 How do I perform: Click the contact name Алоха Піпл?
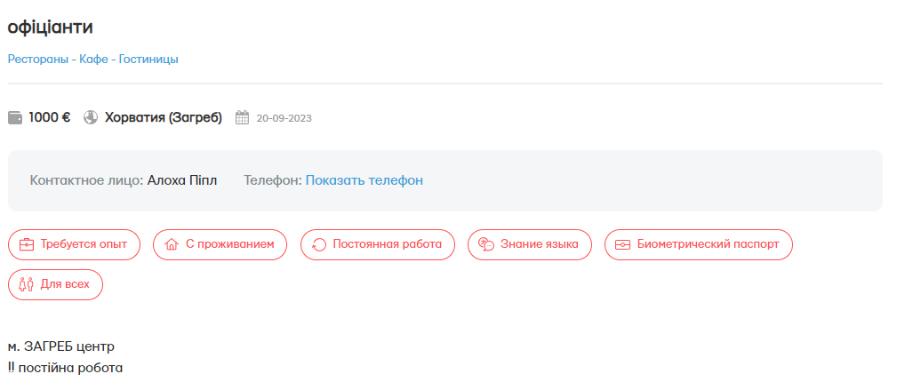(181, 180)
